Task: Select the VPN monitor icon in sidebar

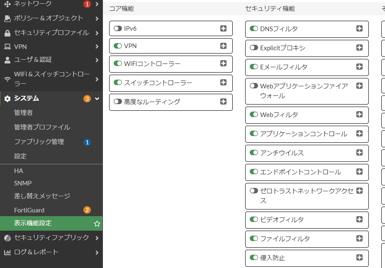Action: coord(7,46)
